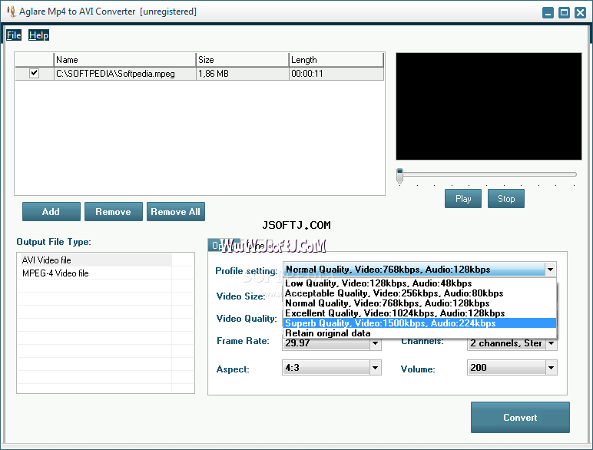Expand the Frame Rate dropdown

tap(376, 344)
